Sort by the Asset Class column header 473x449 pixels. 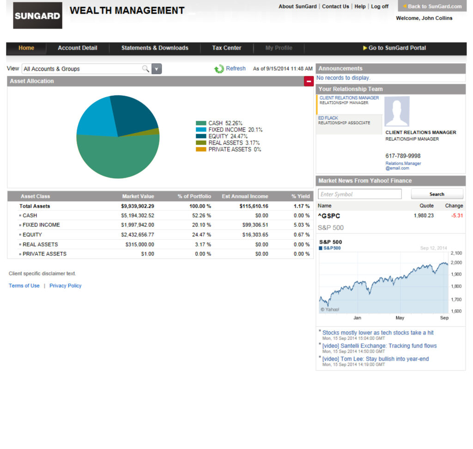(x=35, y=196)
